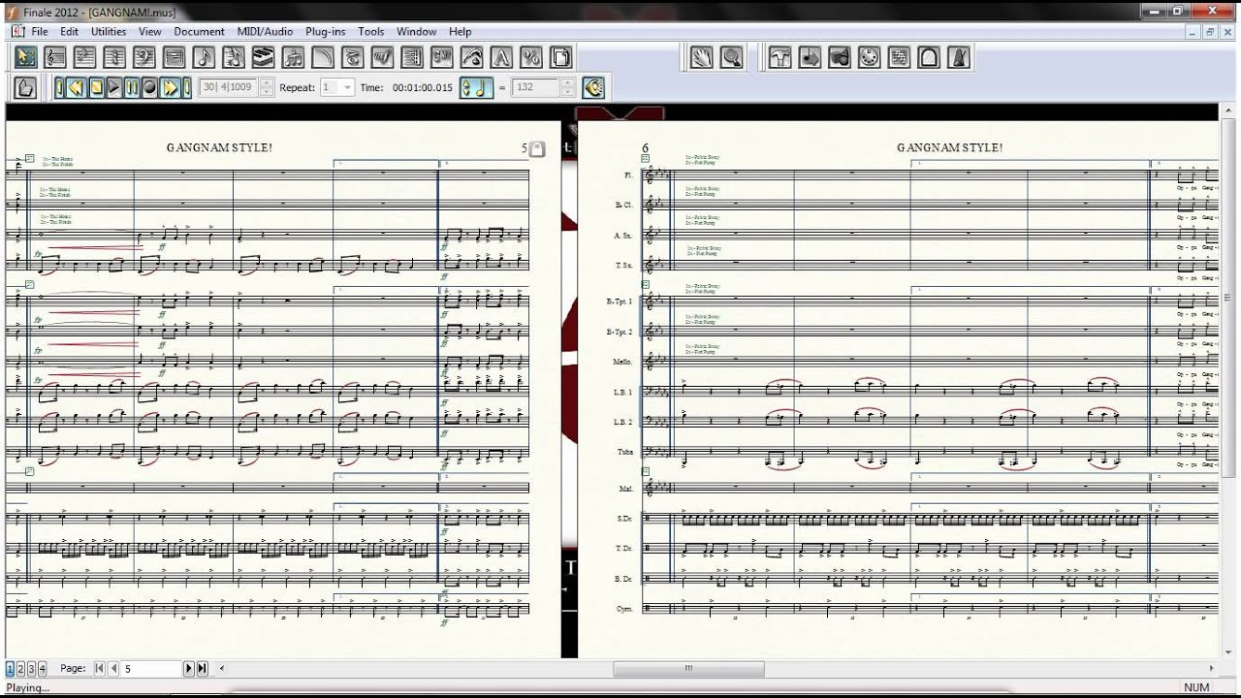
Task: Select the Note Mover tool
Action: point(810,57)
